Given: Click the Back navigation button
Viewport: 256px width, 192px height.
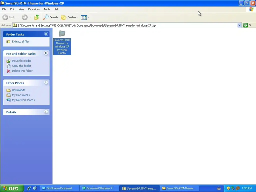Looking at the screenshot, I should coord(9,17).
